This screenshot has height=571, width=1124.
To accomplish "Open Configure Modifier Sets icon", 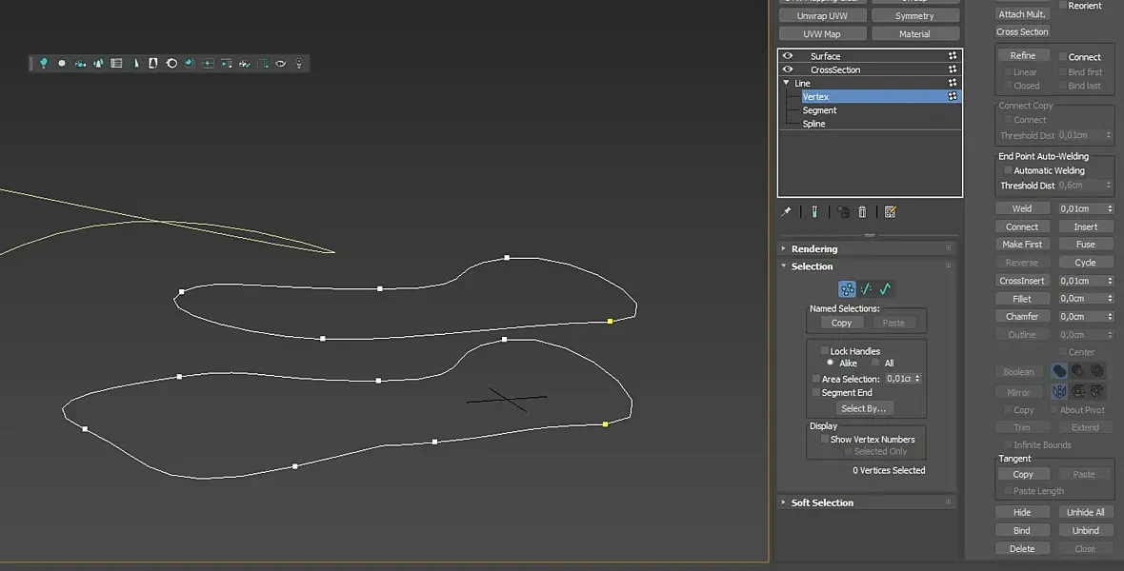I will tap(891, 212).
